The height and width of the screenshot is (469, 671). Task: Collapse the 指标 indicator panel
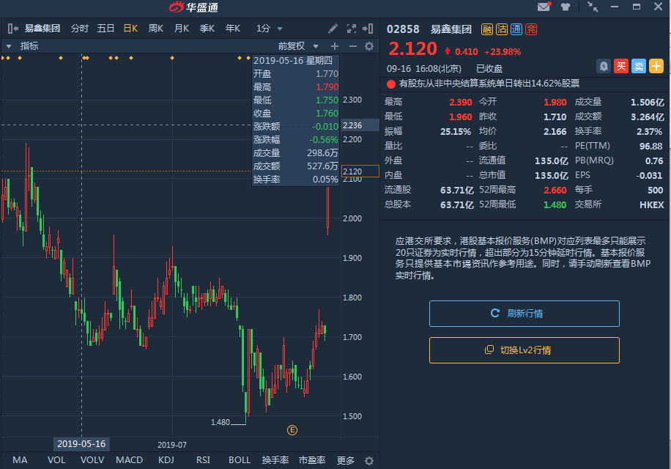tap(9, 45)
